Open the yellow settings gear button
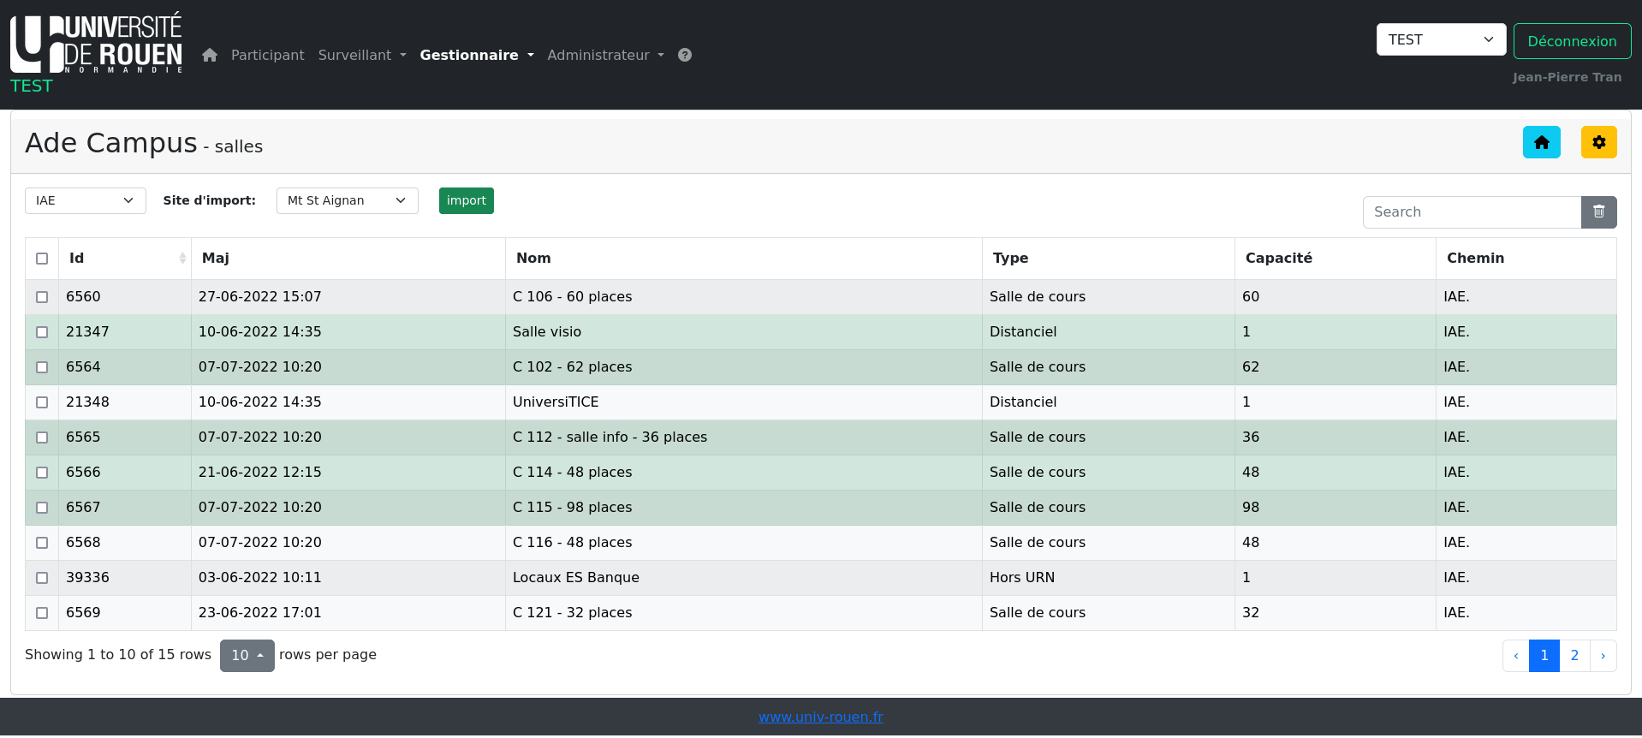The image size is (1642, 738). pyautogui.click(x=1598, y=143)
